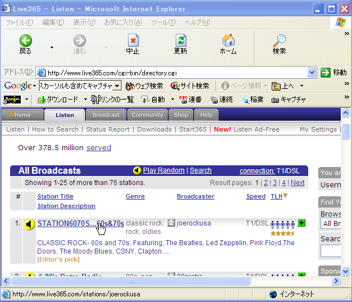The image size is (352, 302).
Task: Open the address bar URL dropdown
Action: tap(312, 73)
